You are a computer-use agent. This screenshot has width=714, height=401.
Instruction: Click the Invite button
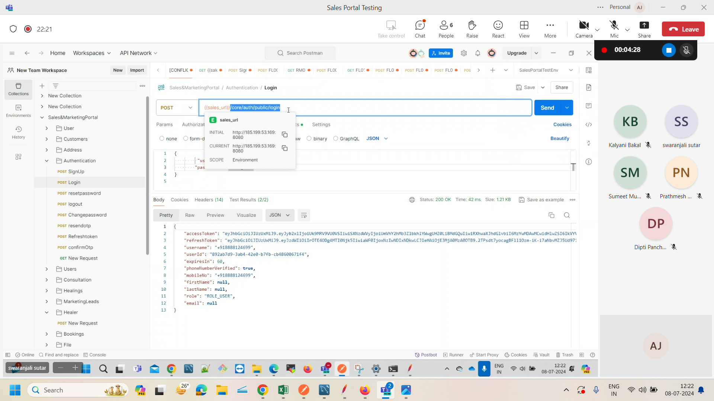(441, 53)
